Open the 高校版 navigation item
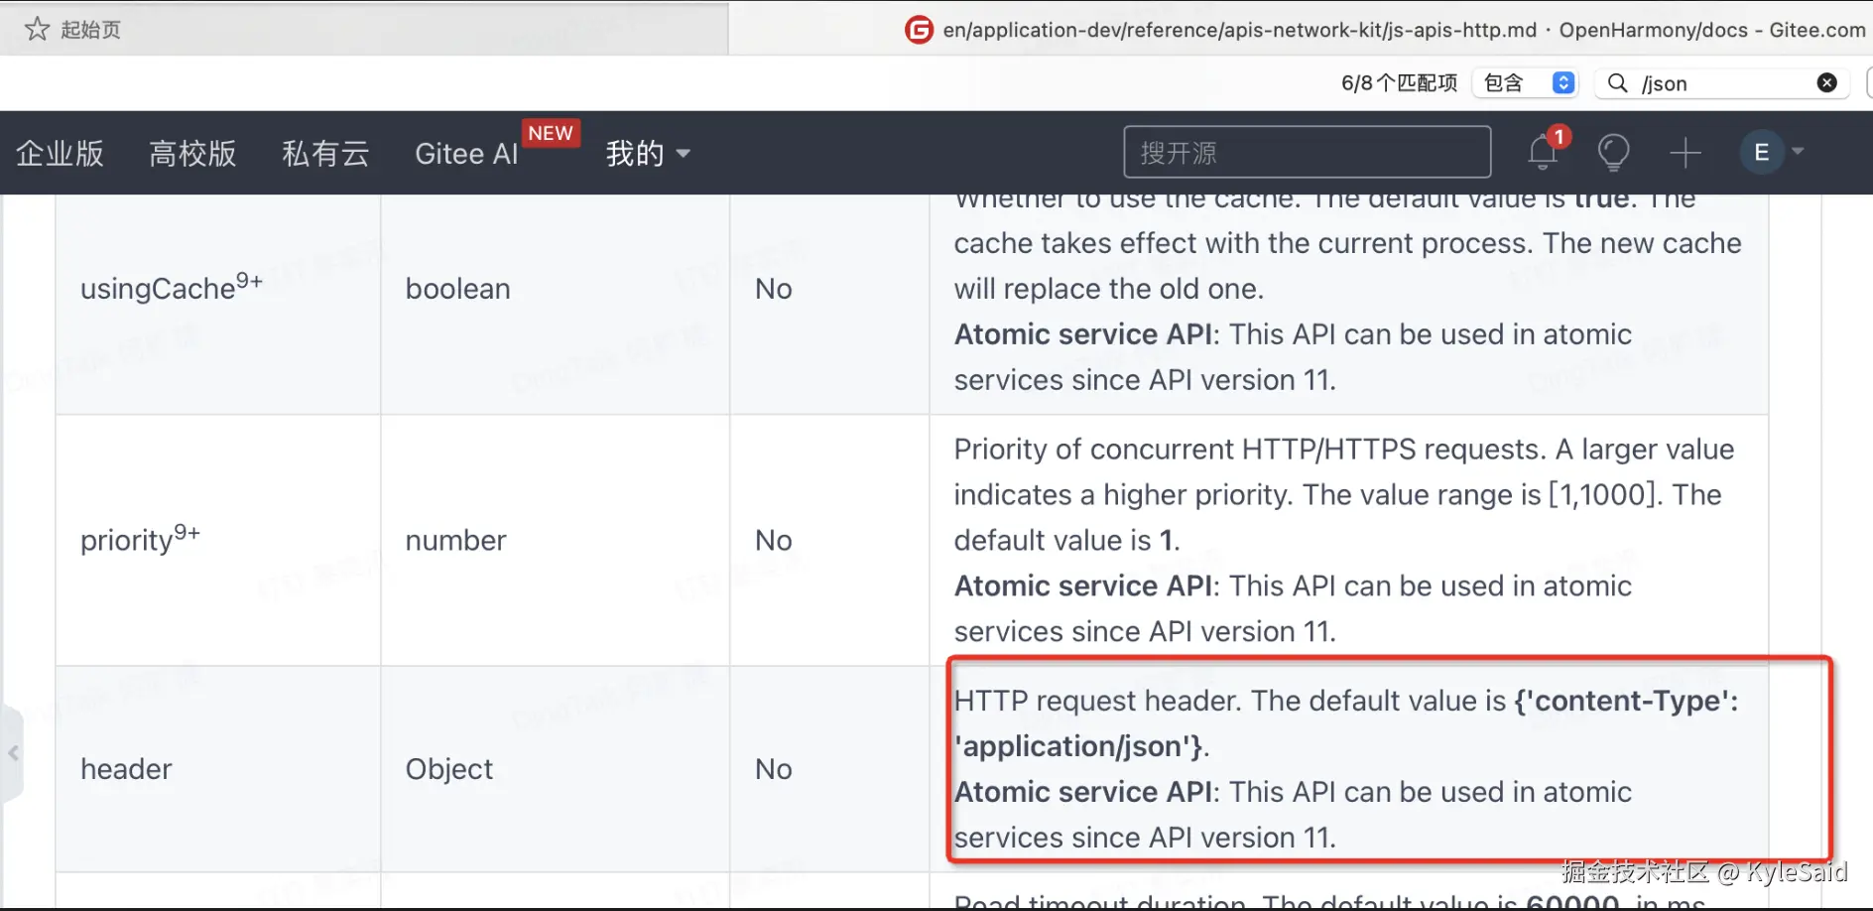 (192, 154)
